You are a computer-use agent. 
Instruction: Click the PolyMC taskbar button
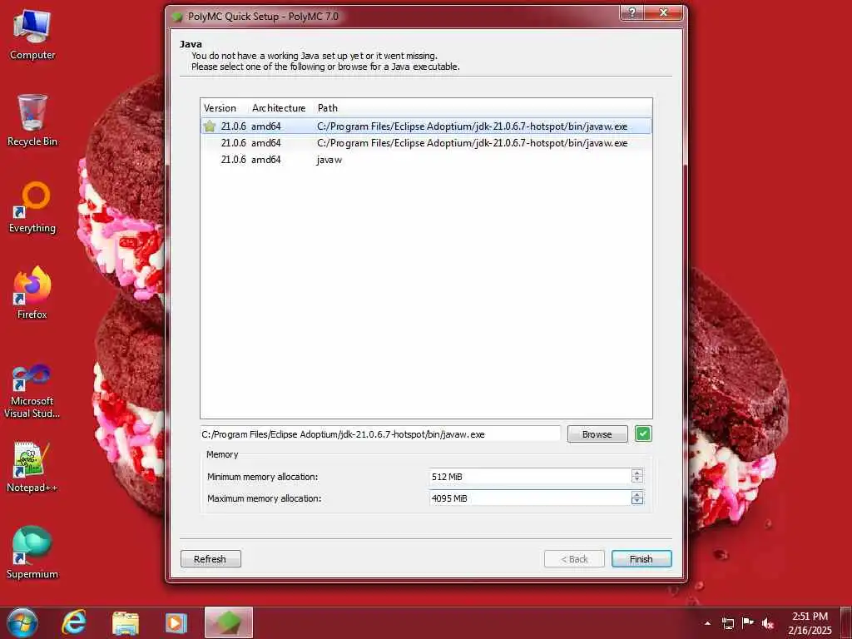click(x=229, y=622)
